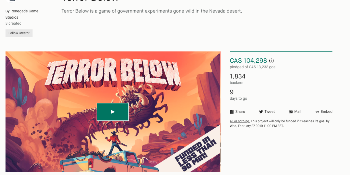Click the Share text label
350x175 pixels.
240,112
